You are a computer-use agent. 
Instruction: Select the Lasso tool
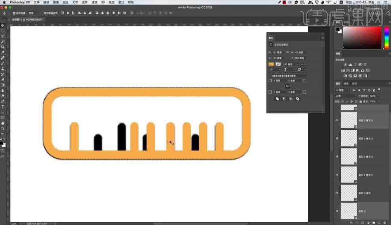[x=3, y=36]
